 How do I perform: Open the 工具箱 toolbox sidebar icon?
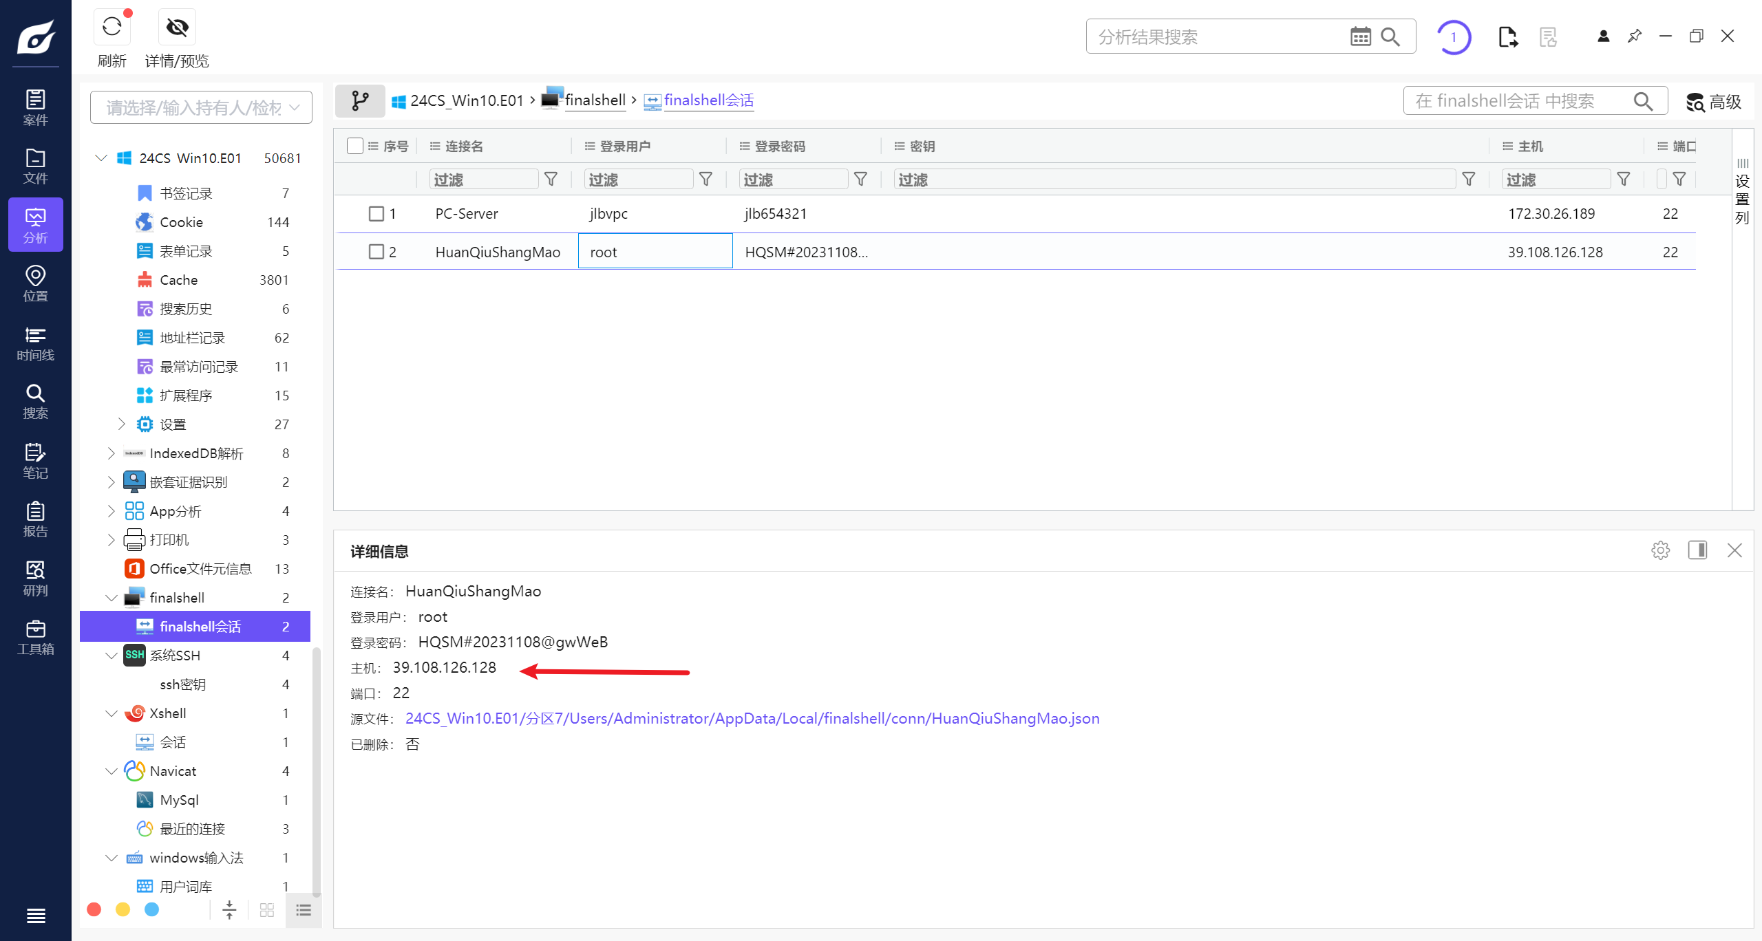(x=35, y=637)
